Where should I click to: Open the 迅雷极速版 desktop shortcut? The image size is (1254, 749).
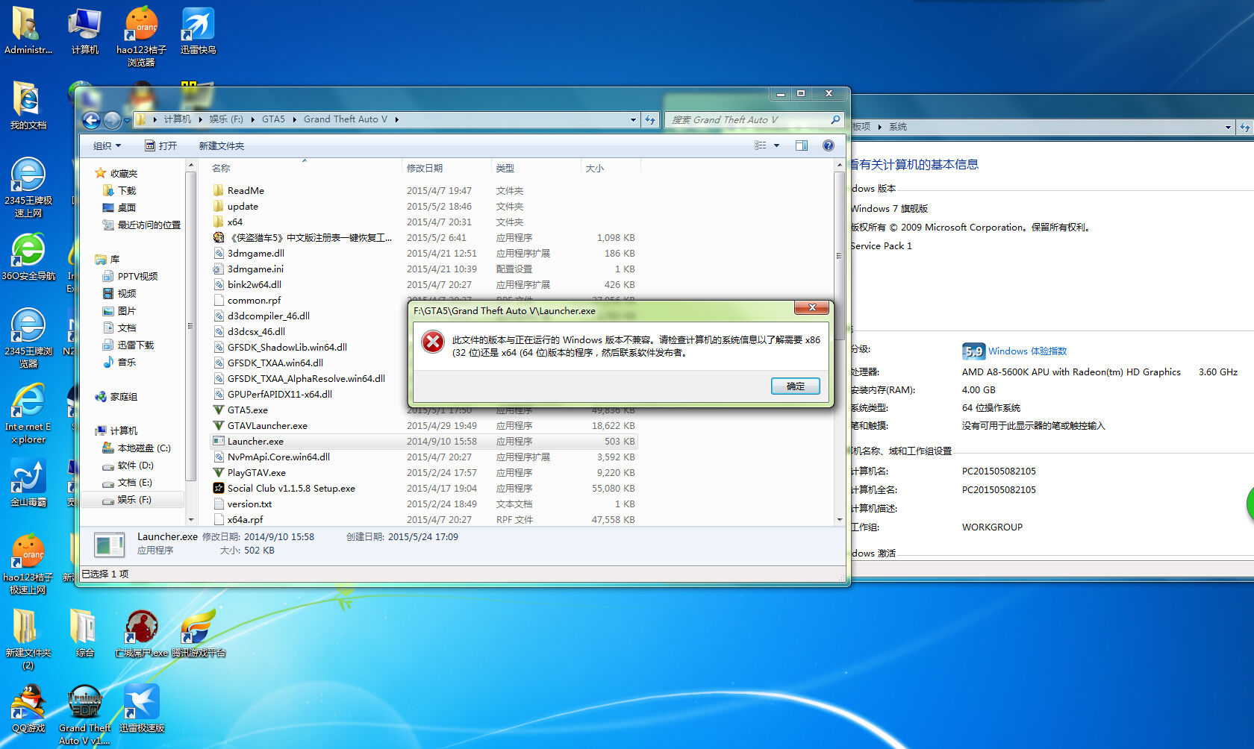click(141, 709)
